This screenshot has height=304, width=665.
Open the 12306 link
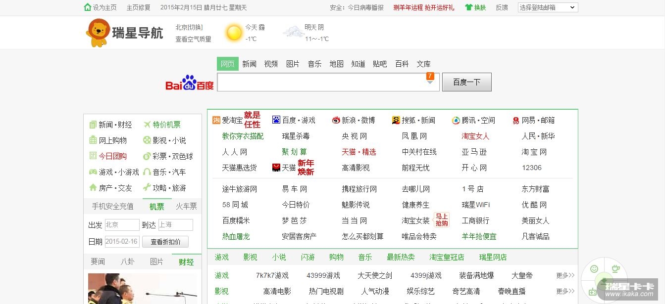click(532, 168)
